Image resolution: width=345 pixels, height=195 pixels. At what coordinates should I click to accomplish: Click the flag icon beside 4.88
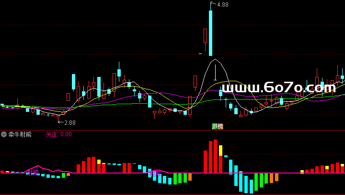point(212,4)
